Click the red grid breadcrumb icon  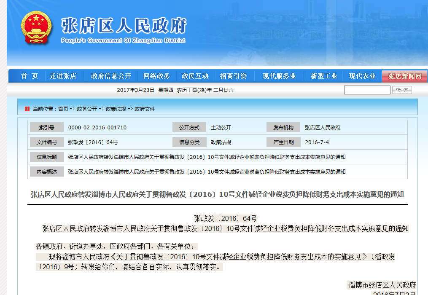point(27,109)
